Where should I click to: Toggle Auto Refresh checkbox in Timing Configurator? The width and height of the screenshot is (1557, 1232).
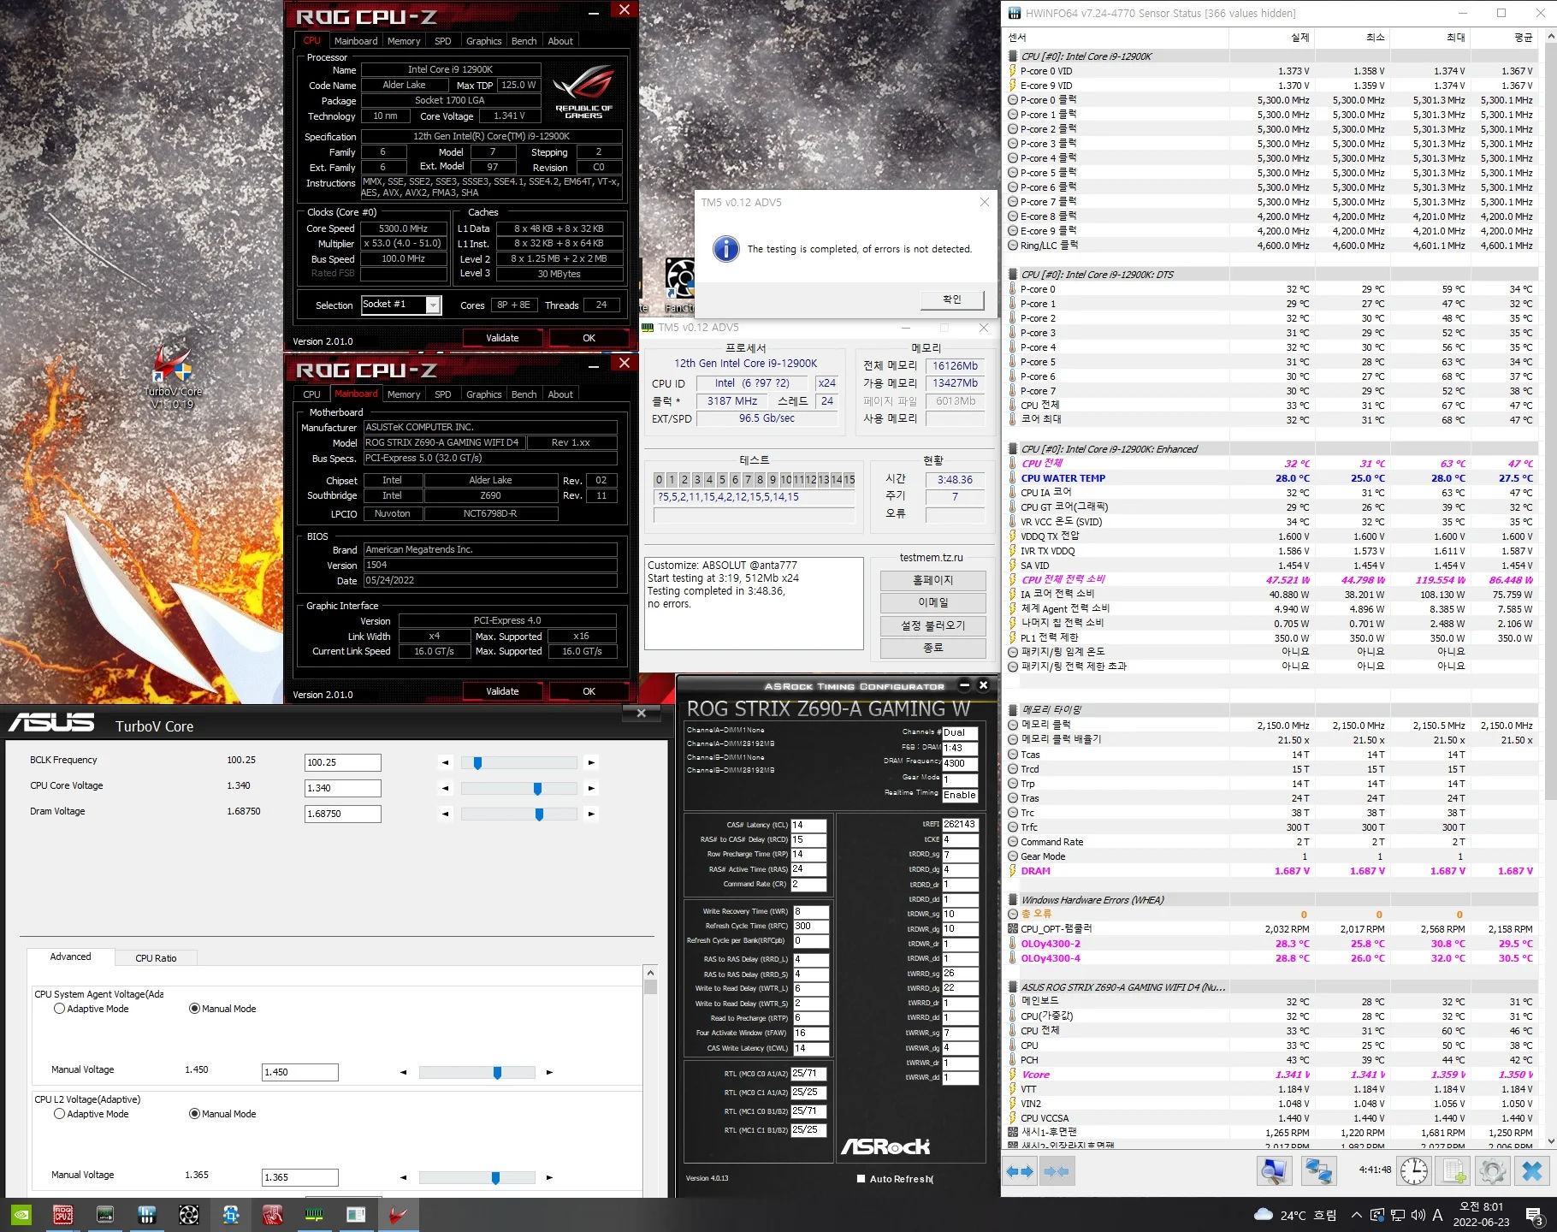(x=861, y=1179)
